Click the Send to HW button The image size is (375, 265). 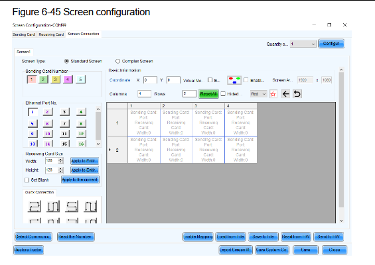pos(329,237)
